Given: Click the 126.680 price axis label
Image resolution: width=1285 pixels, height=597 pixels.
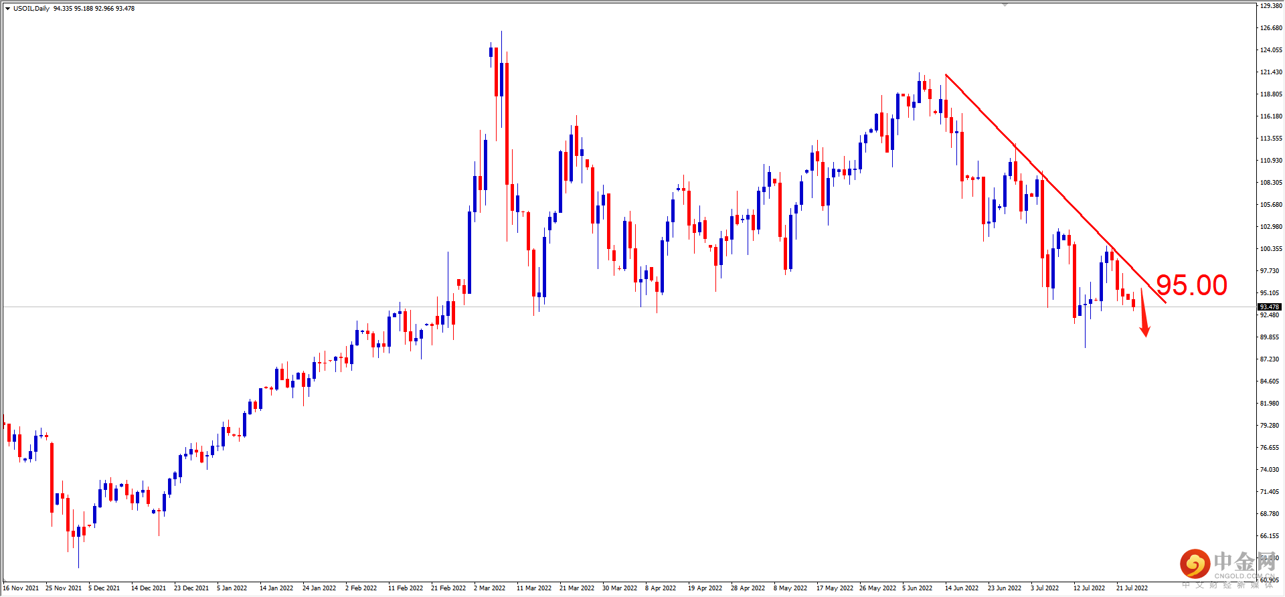Looking at the screenshot, I should 1271,28.
